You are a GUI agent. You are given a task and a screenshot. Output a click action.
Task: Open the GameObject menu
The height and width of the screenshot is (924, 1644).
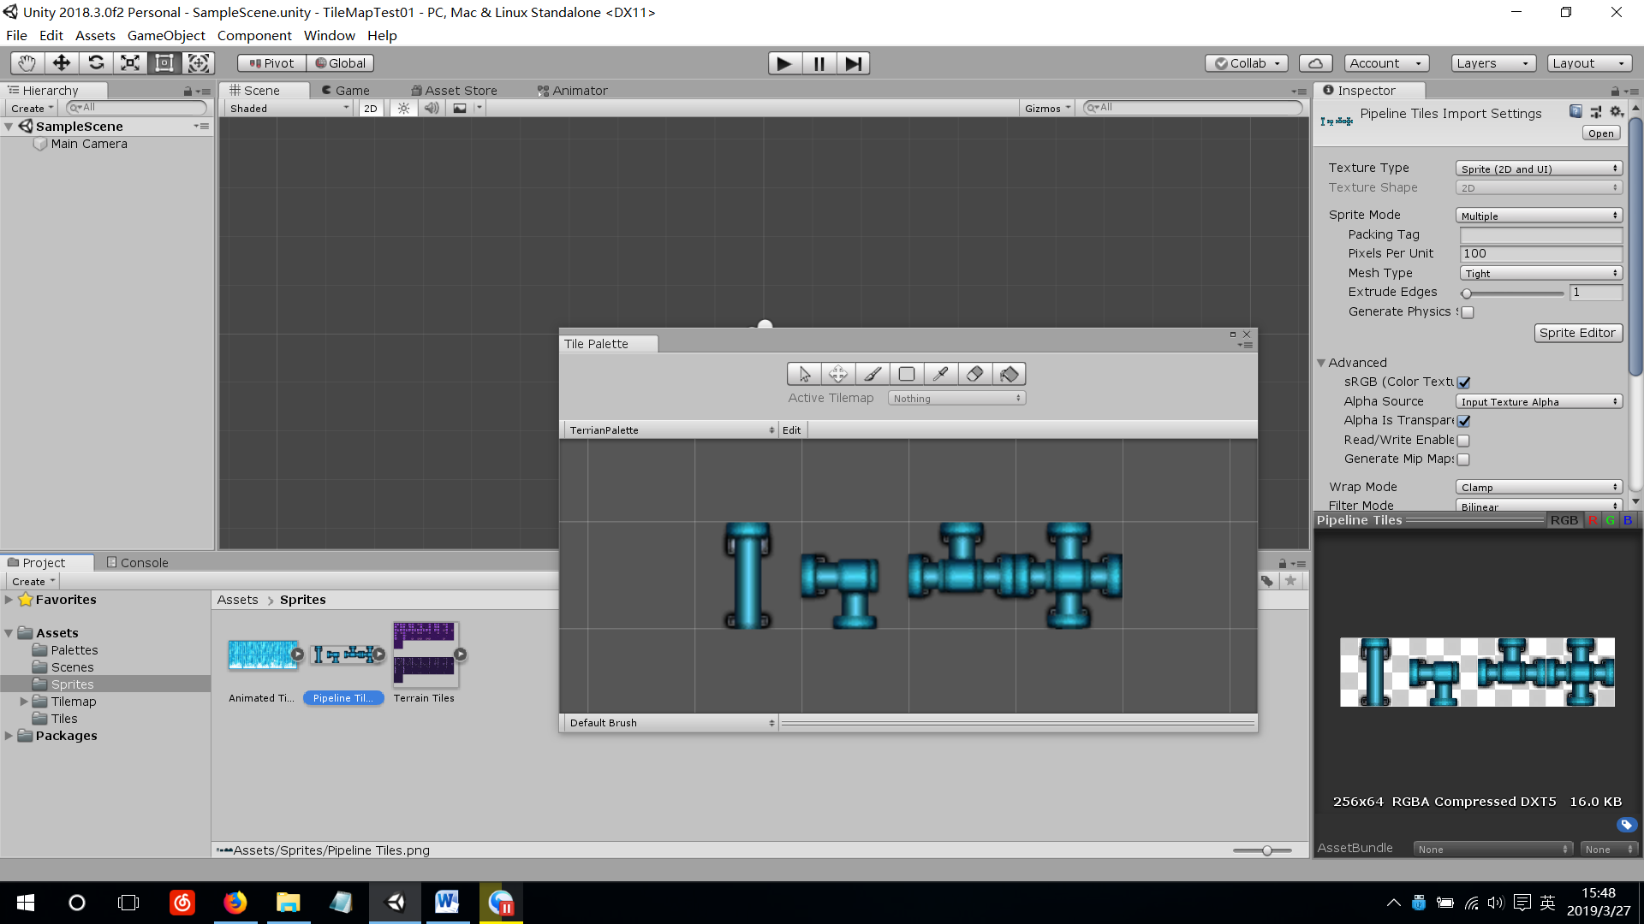[x=166, y=36]
